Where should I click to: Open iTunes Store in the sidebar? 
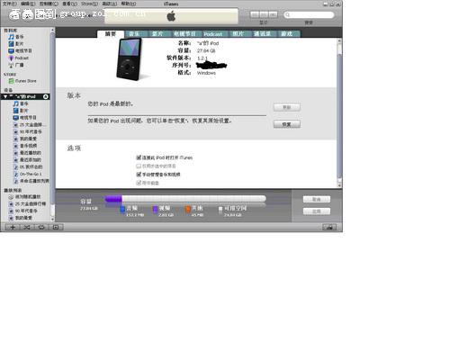click(x=22, y=81)
